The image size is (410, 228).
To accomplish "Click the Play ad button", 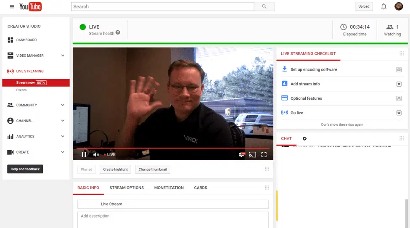I will [x=87, y=170].
